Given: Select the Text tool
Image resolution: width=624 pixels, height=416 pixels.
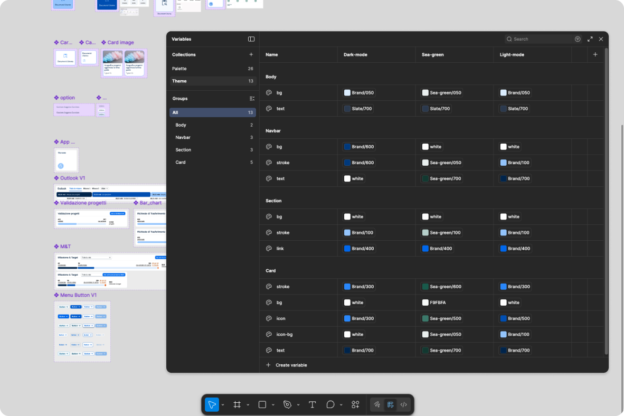Looking at the screenshot, I should pyautogui.click(x=312, y=404).
